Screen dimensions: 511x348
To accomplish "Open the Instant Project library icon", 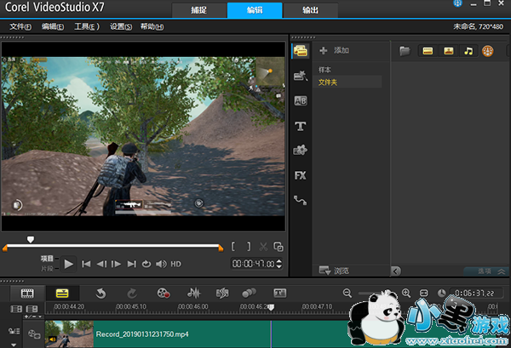I will [x=300, y=77].
